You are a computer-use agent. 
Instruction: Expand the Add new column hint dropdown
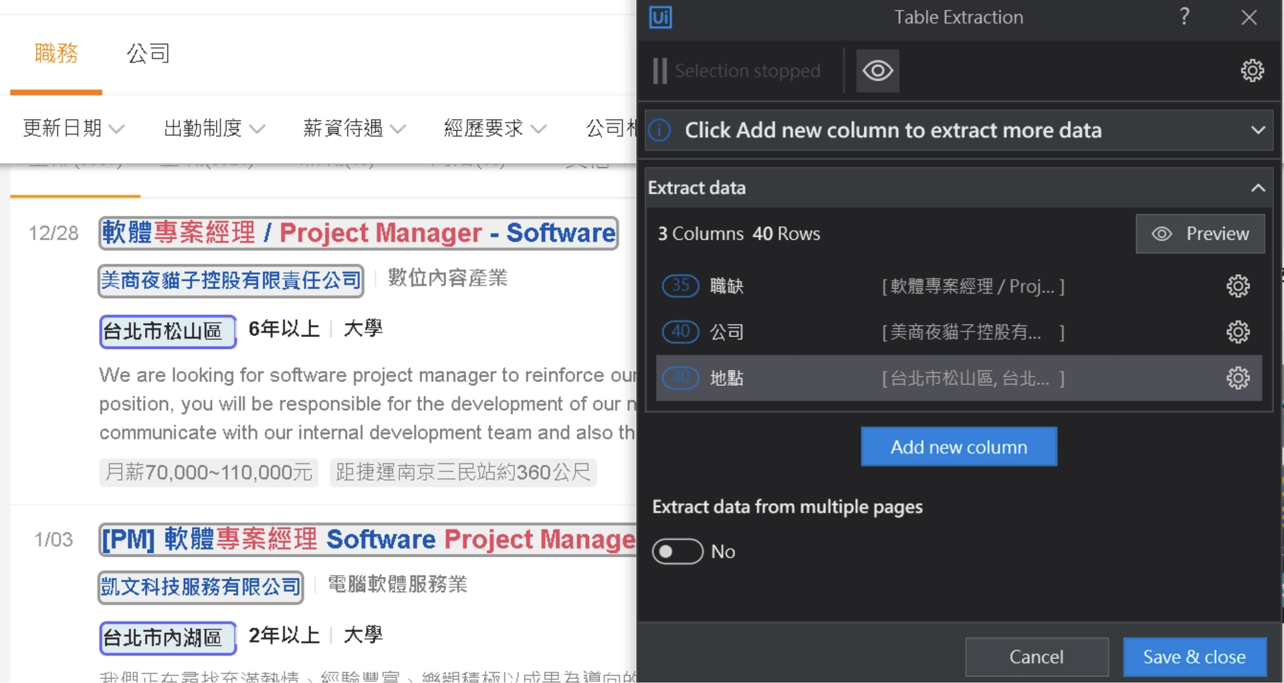tap(1258, 130)
